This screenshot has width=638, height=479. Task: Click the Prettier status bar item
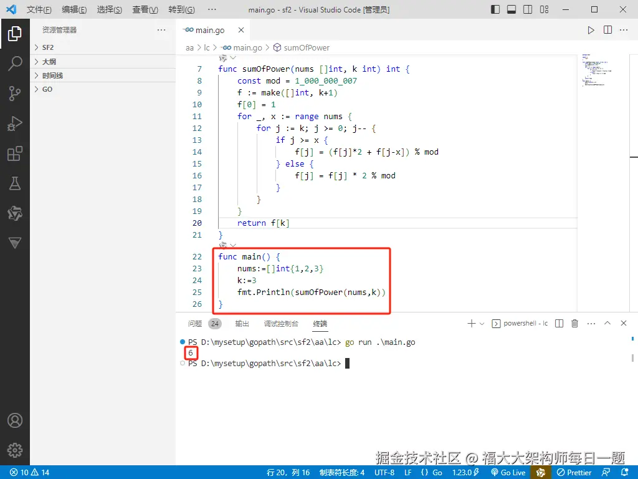574,472
